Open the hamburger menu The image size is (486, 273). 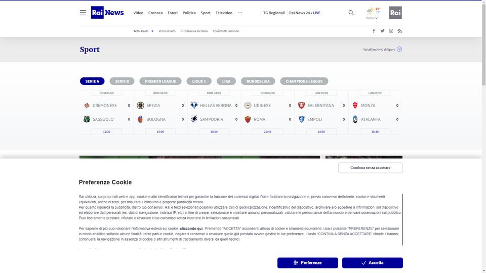coord(83,13)
